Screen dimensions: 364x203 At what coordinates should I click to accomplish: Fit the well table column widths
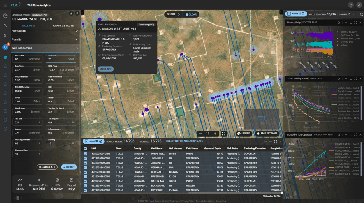pyautogui.click(x=266, y=141)
